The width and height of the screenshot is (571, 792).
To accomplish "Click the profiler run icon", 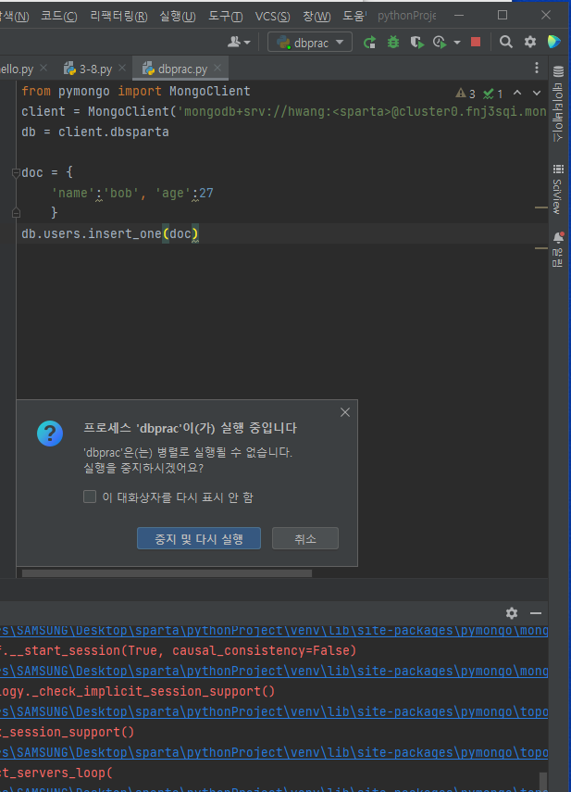I will [440, 43].
